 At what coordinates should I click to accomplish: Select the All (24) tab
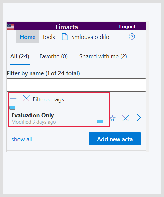20,56
